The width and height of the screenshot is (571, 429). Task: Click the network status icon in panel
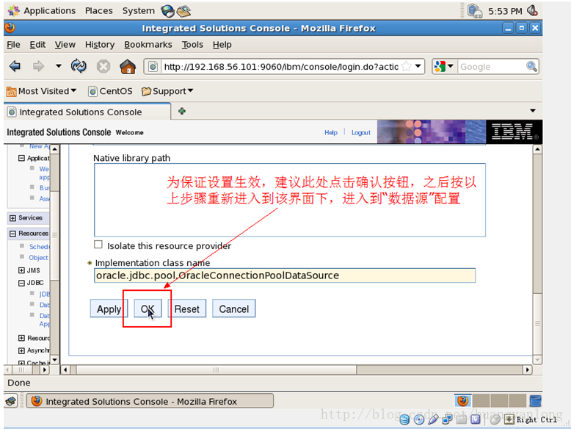[x=475, y=11]
